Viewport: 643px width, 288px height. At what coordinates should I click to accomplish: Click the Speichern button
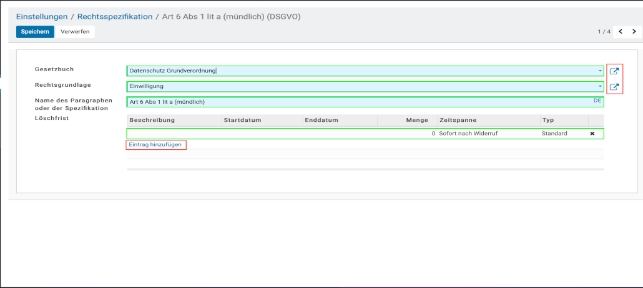coord(35,32)
